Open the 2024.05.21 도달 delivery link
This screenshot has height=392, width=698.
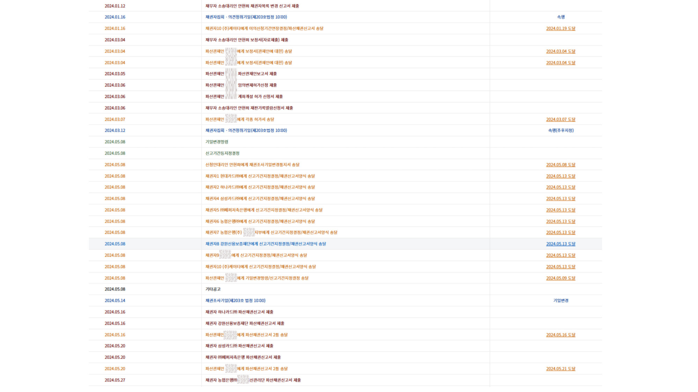click(560, 369)
